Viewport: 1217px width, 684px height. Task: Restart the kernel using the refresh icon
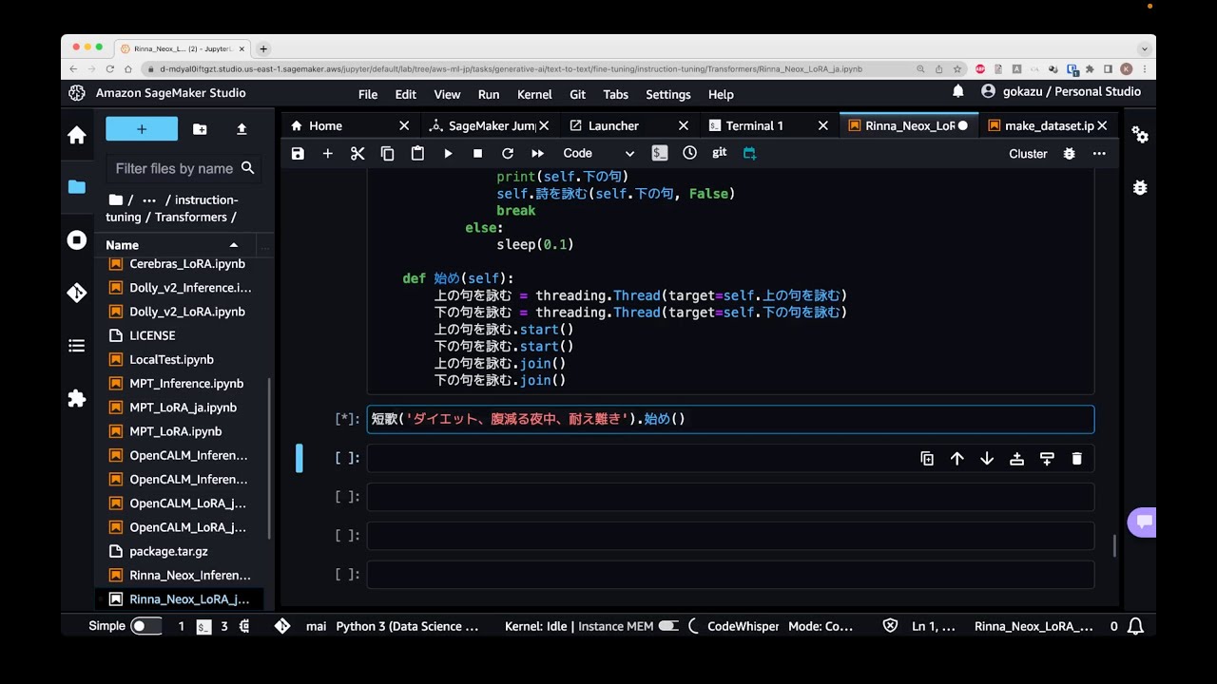coord(508,153)
